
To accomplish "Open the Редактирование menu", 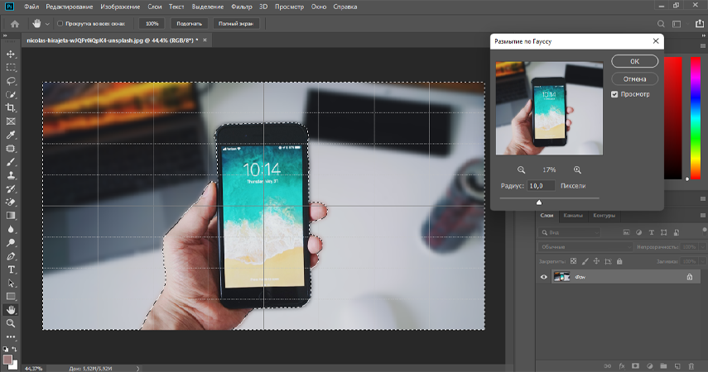I will tap(69, 7).
